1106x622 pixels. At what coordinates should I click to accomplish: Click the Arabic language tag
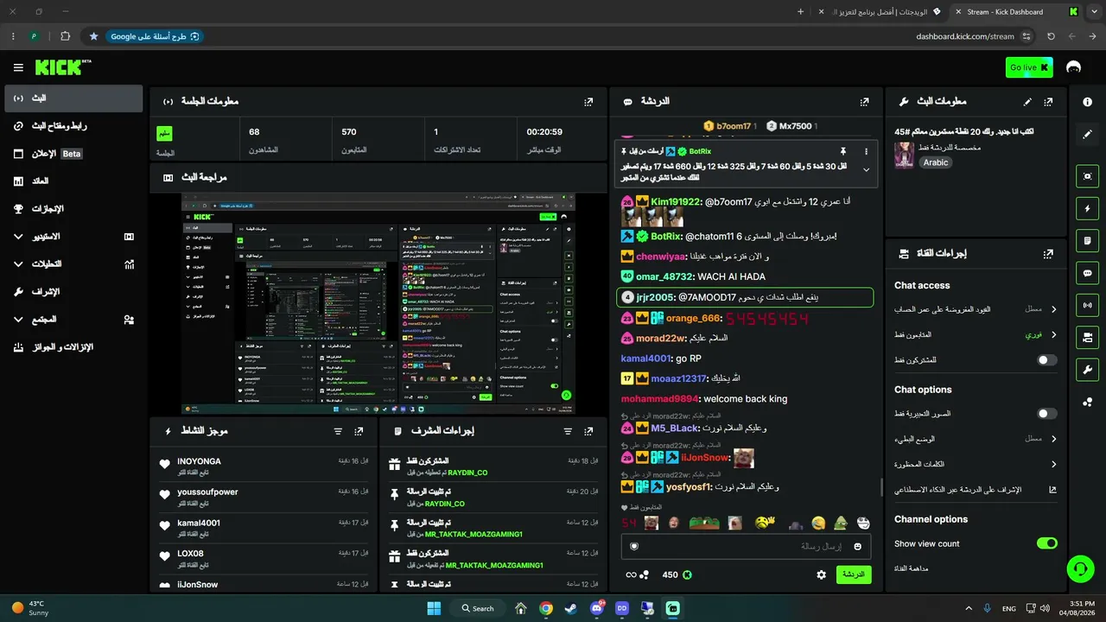(x=936, y=162)
